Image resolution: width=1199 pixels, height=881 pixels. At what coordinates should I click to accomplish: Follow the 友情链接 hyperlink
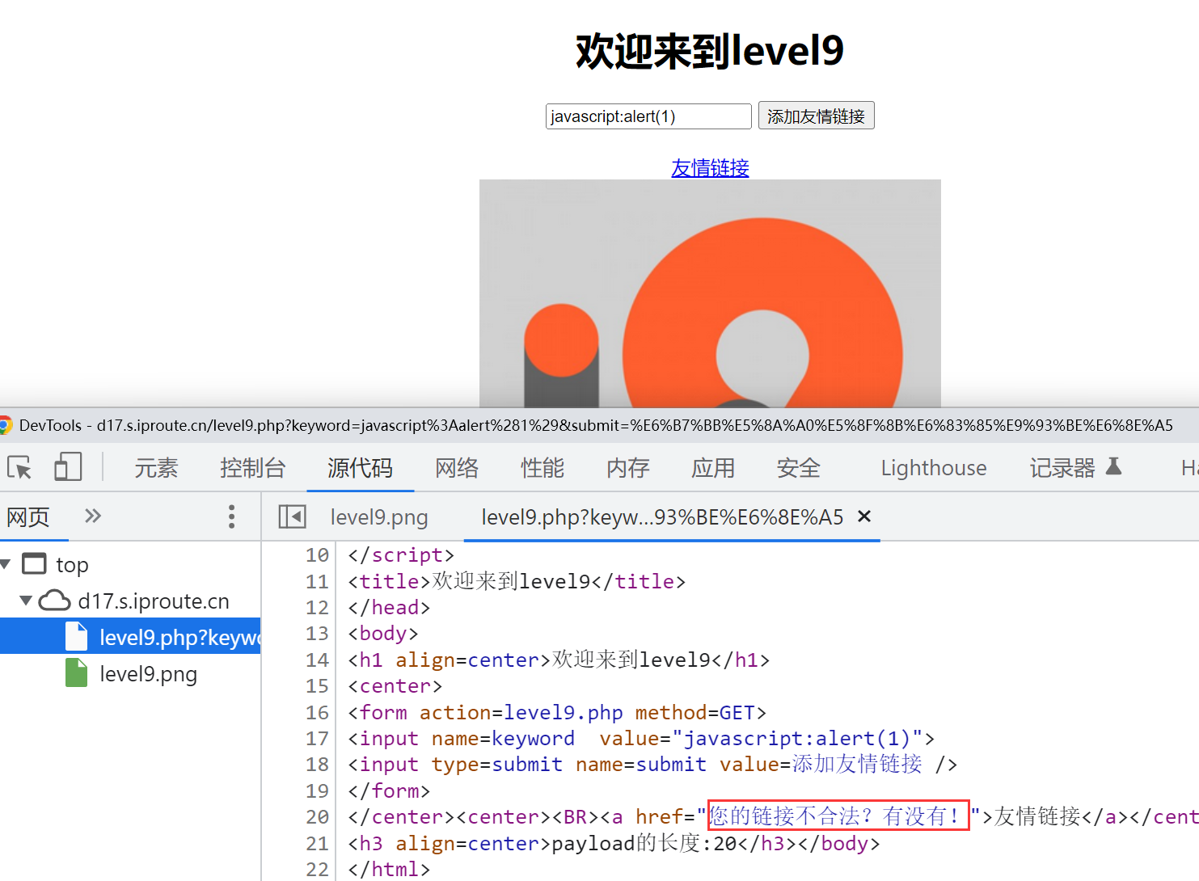point(710,167)
